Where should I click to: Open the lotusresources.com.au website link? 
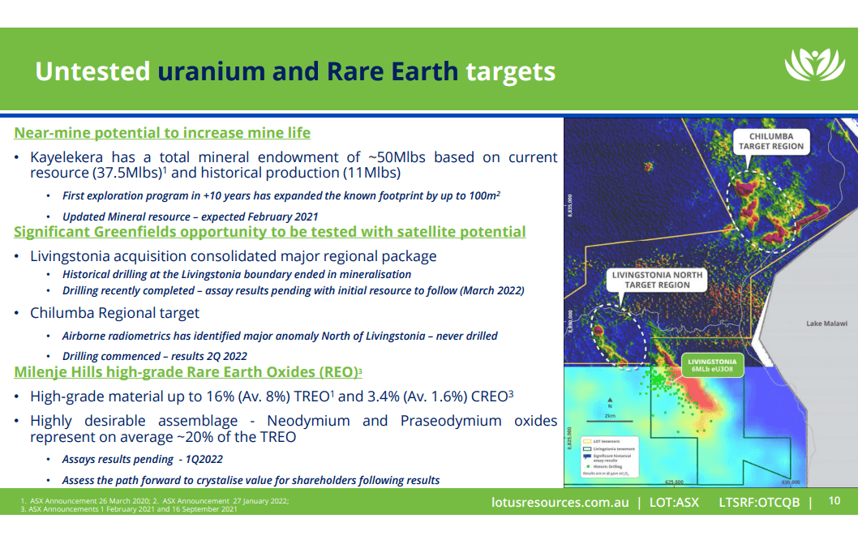560,502
